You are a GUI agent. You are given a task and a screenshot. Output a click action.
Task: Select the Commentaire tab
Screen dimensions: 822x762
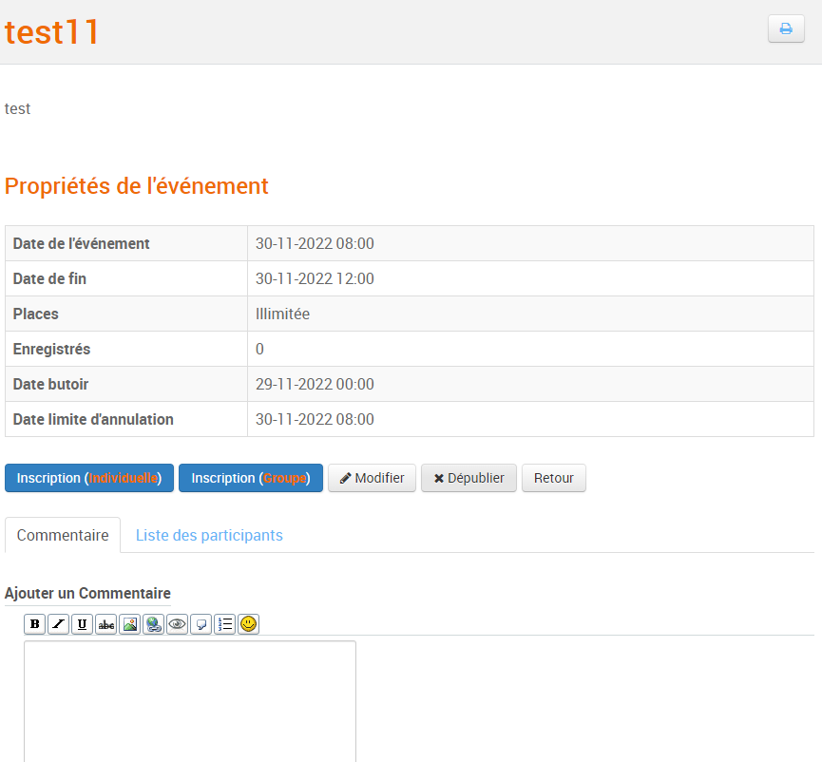[x=63, y=535]
